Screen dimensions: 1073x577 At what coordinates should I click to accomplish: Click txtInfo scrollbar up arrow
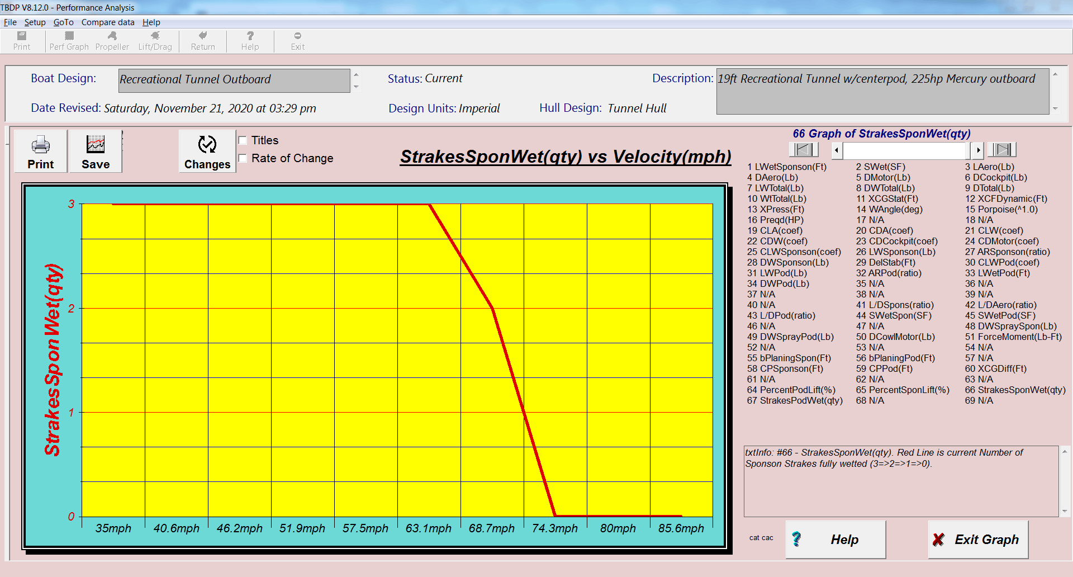click(1065, 451)
